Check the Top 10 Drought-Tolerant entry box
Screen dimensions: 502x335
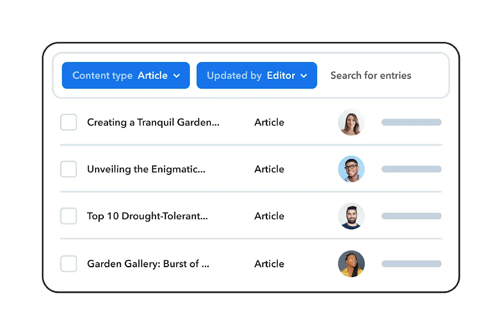click(68, 216)
